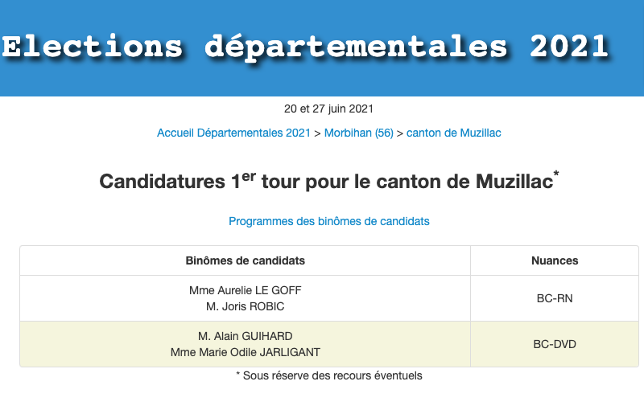Select the BC-DVD nuance cell

(x=555, y=344)
